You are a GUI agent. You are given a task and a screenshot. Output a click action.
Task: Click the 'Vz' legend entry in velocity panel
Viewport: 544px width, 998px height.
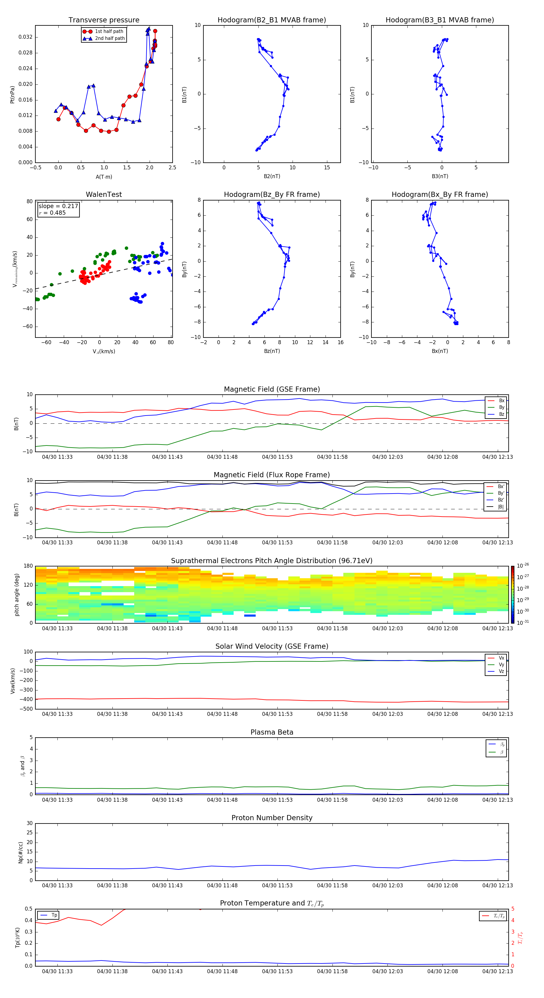pyautogui.click(x=496, y=671)
